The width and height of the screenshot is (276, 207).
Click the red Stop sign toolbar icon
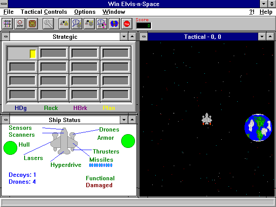127,24
